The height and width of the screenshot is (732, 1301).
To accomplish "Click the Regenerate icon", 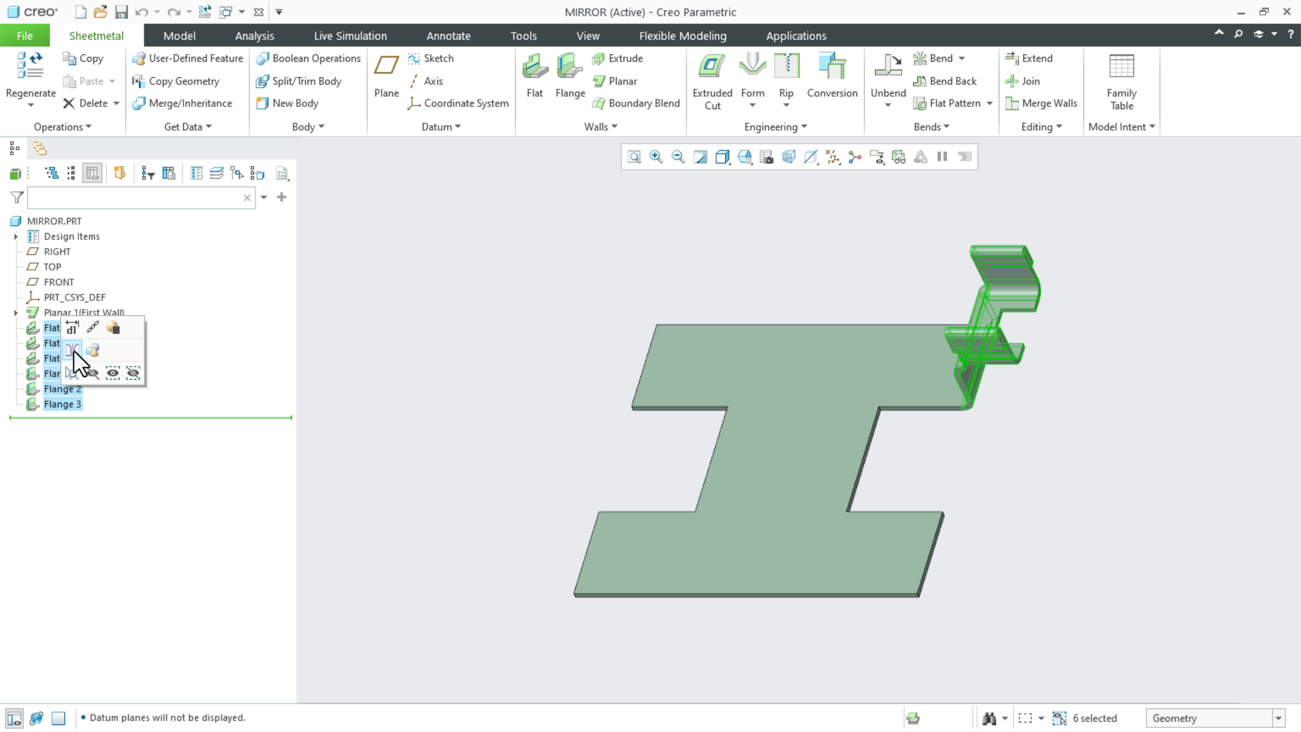I will (30, 67).
